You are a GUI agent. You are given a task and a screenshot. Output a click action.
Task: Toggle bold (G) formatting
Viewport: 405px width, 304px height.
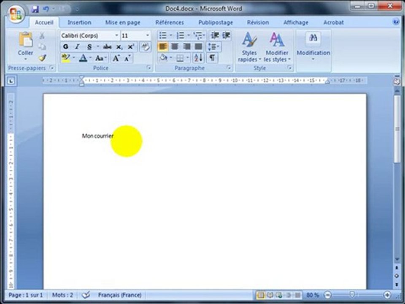point(66,47)
